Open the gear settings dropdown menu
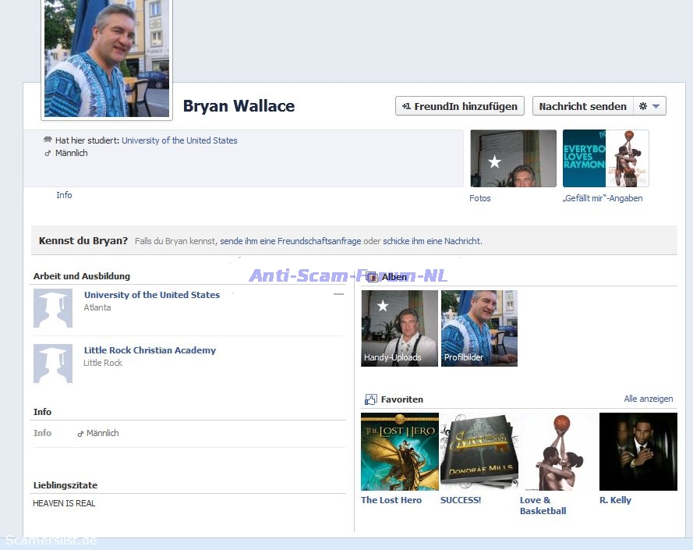693x550 pixels. [x=649, y=106]
